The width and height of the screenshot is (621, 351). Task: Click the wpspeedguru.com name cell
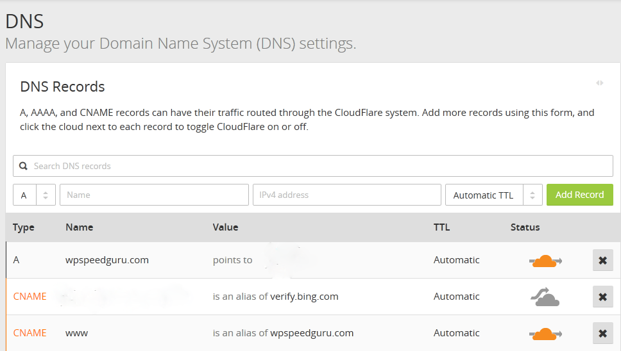pyautogui.click(x=107, y=260)
